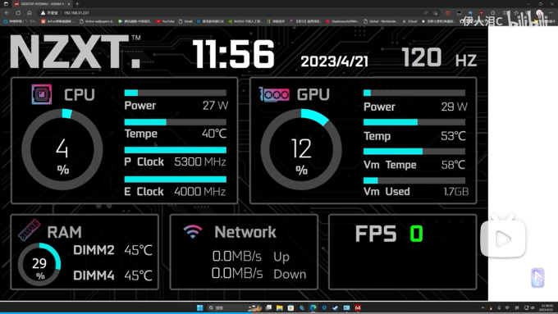Open the browser settings ellipsis menu
Image resolution: width=558 pixels, height=314 pixels.
pyautogui.click(x=551, y=13)
